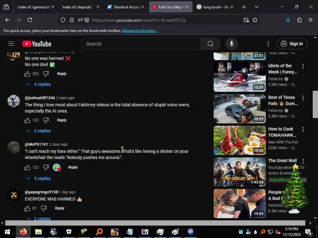Go to the YouTube home logo

click(x=37, y=44)
